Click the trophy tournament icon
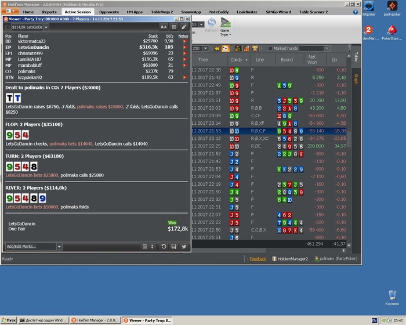The width and height of the screenshot is (406, 325). (x=255, y=49)
